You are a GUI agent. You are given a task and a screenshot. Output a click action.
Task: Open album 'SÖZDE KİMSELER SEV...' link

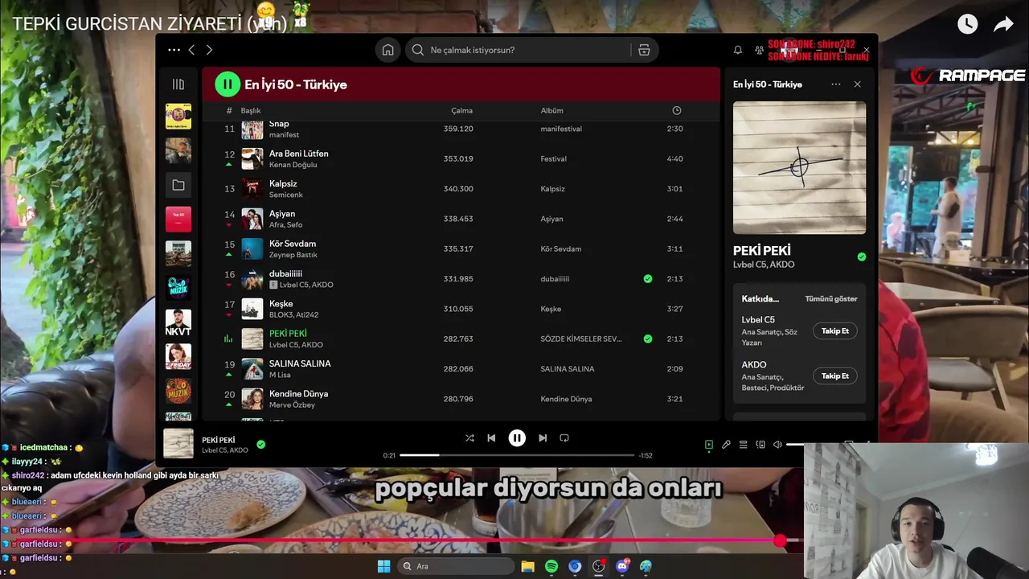[580, 339]
